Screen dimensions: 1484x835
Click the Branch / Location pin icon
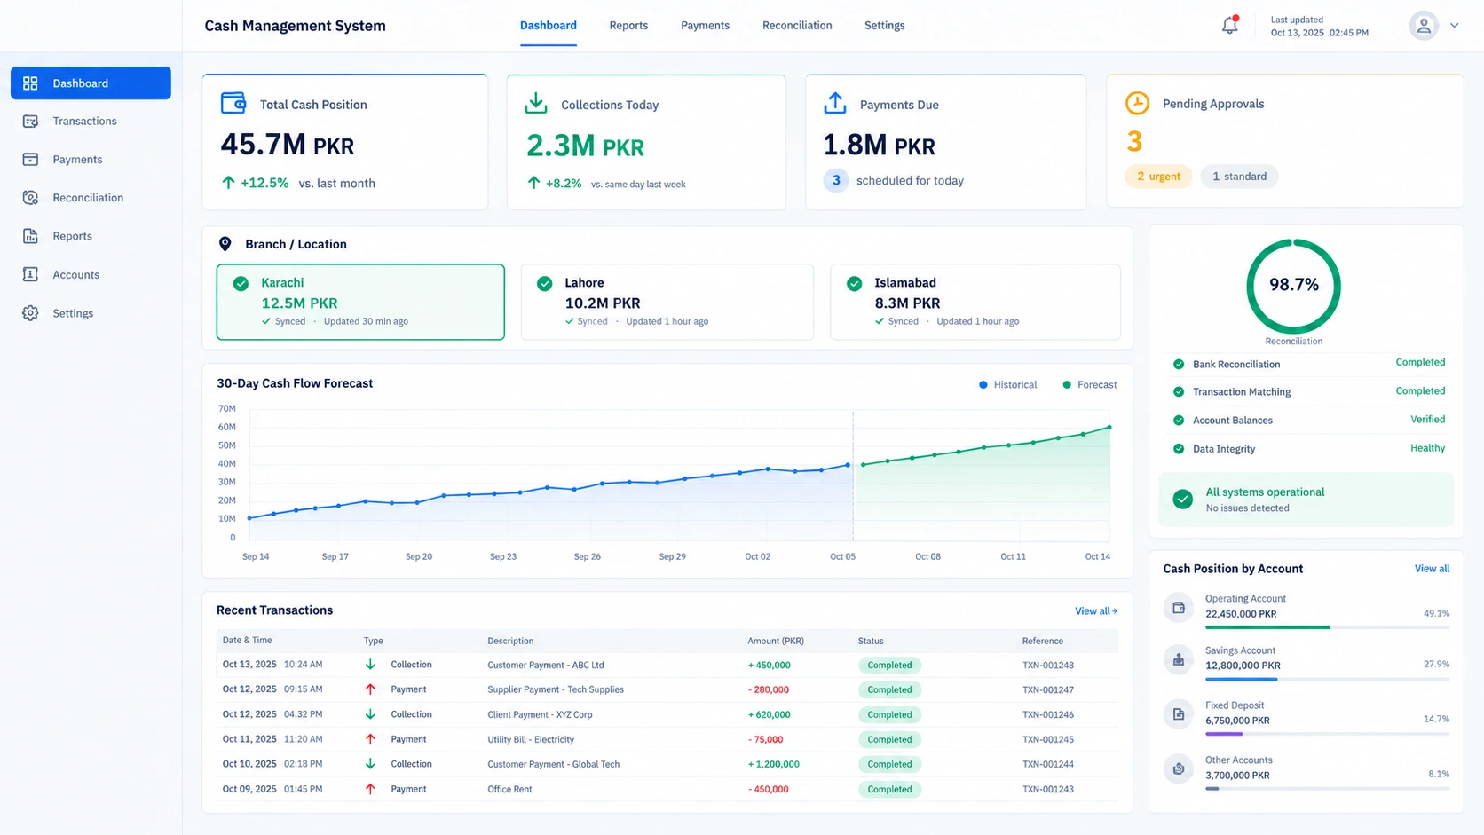(225, 244)
